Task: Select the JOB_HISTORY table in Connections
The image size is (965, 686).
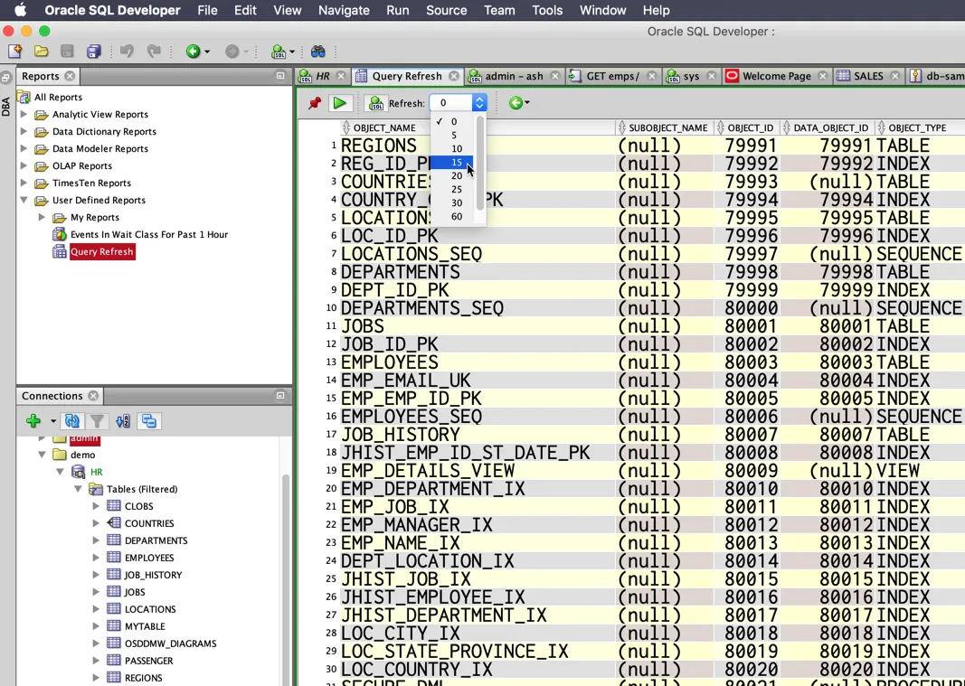Action: 153,575
